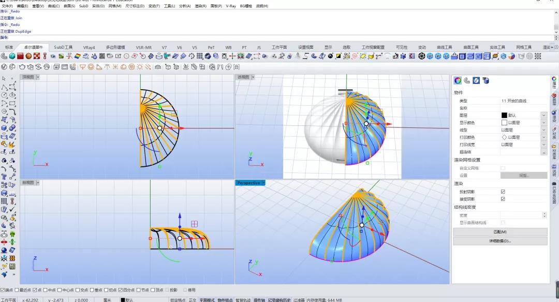Open the 渲染(R) menu
The width and height of the screenshot is (559, 302).
click(x=200, y=6)
